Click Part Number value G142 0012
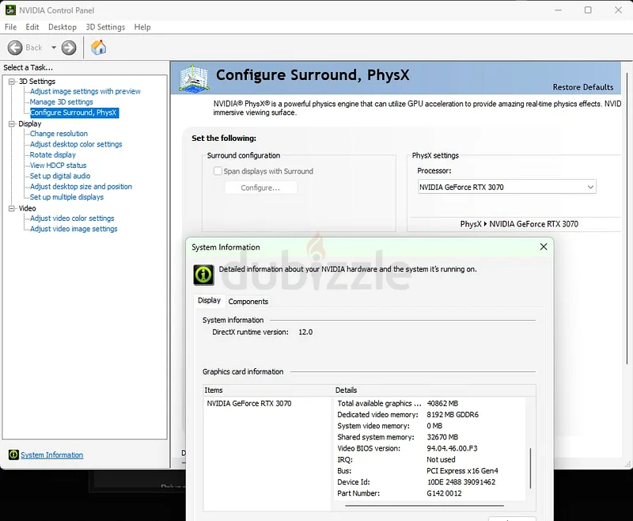 tap(444, 493)
